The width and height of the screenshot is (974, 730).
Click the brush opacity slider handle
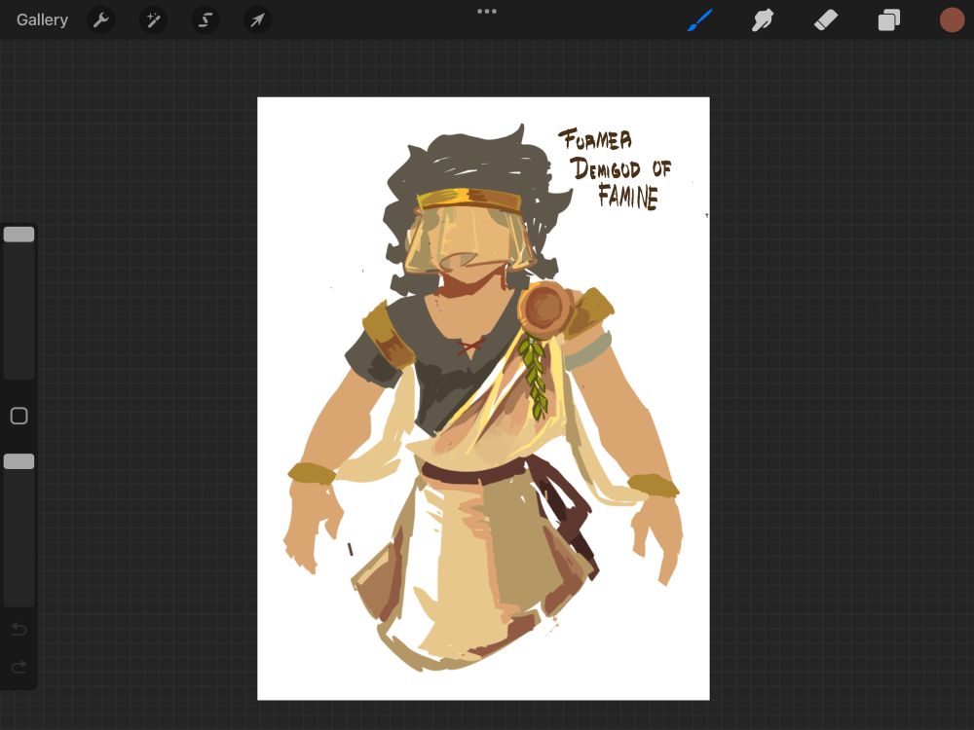coord(19,461)
